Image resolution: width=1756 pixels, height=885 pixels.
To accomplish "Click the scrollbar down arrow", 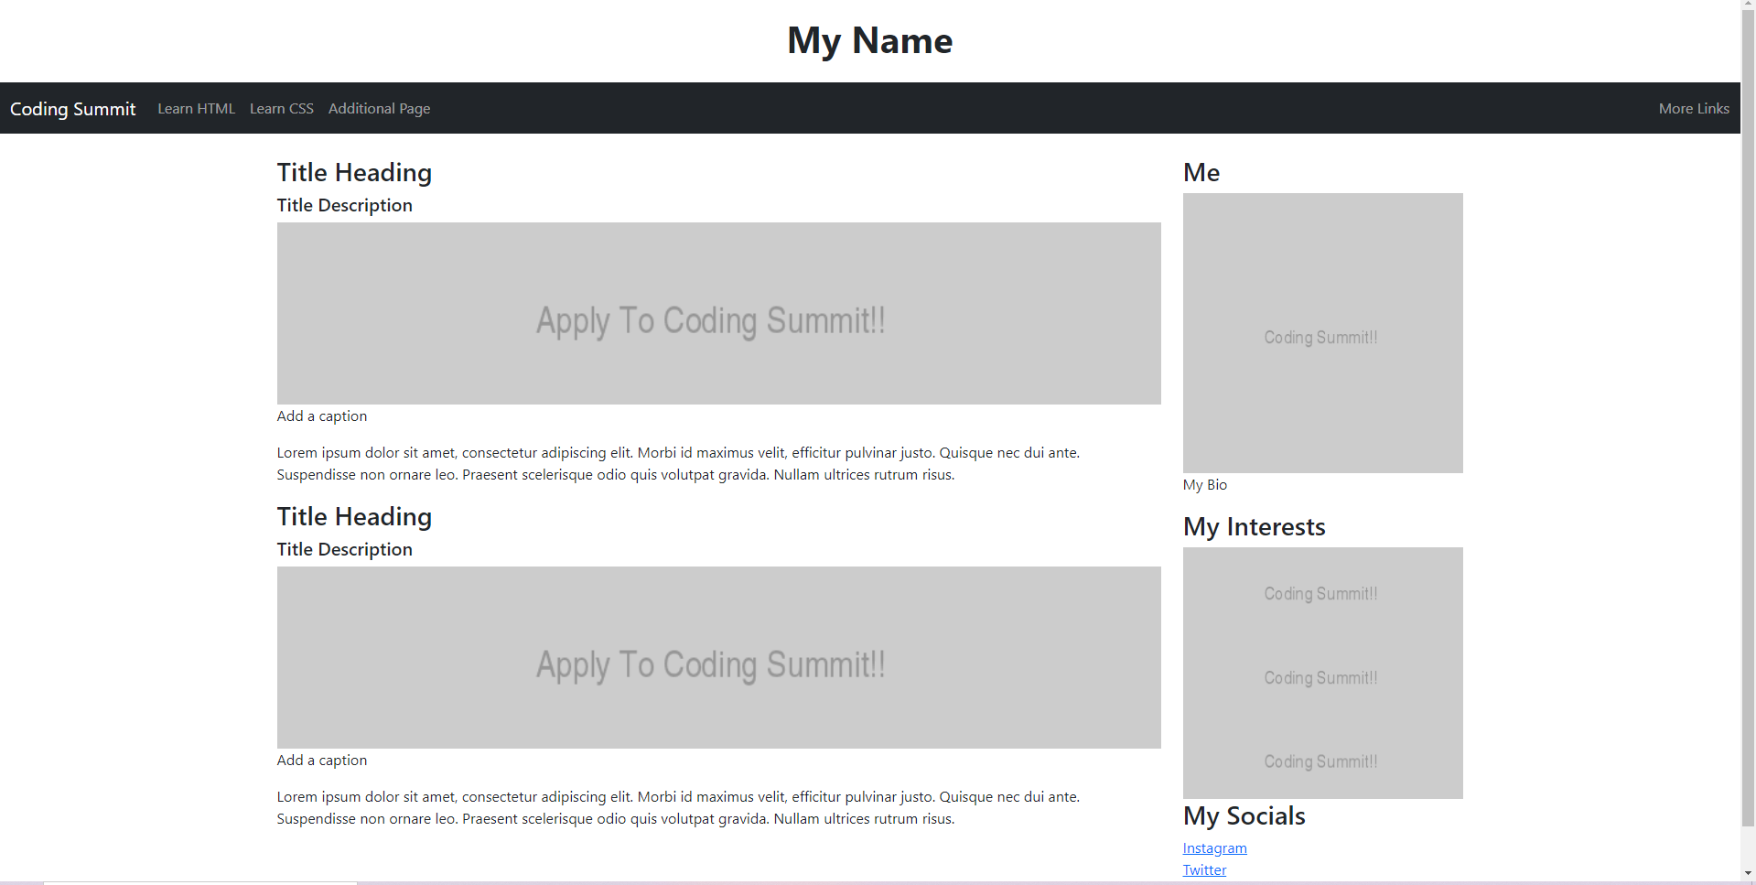I will 1749,874.
